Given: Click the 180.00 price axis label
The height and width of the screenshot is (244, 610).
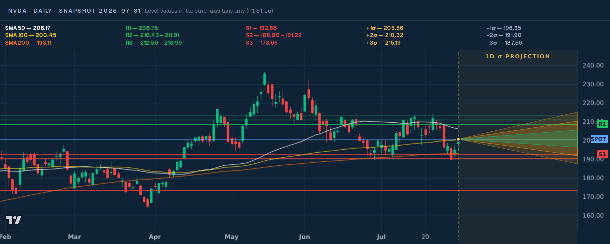Looking at the screenshot, I should point(593,178).
